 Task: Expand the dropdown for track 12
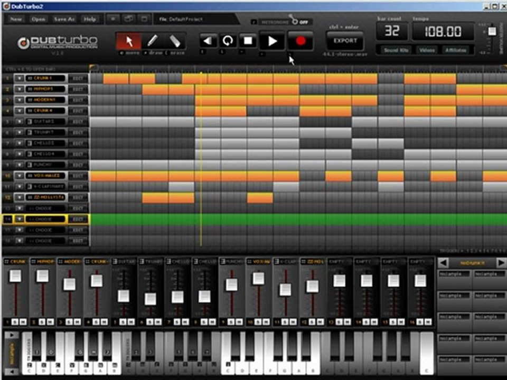pyautogui.click(x=20, y=197)
